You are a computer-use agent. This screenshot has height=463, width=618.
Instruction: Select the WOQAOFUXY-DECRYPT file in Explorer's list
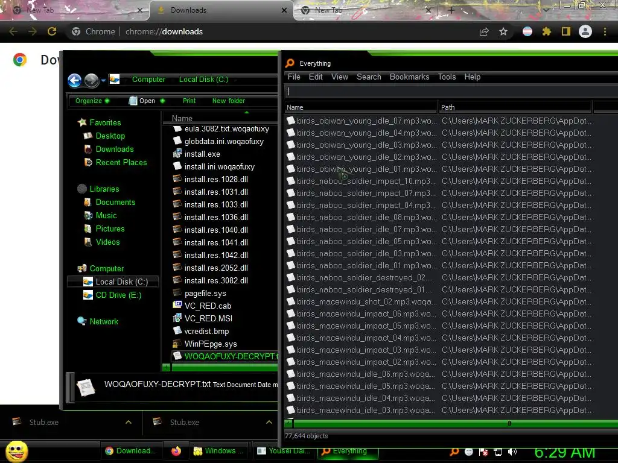[225, 356]
